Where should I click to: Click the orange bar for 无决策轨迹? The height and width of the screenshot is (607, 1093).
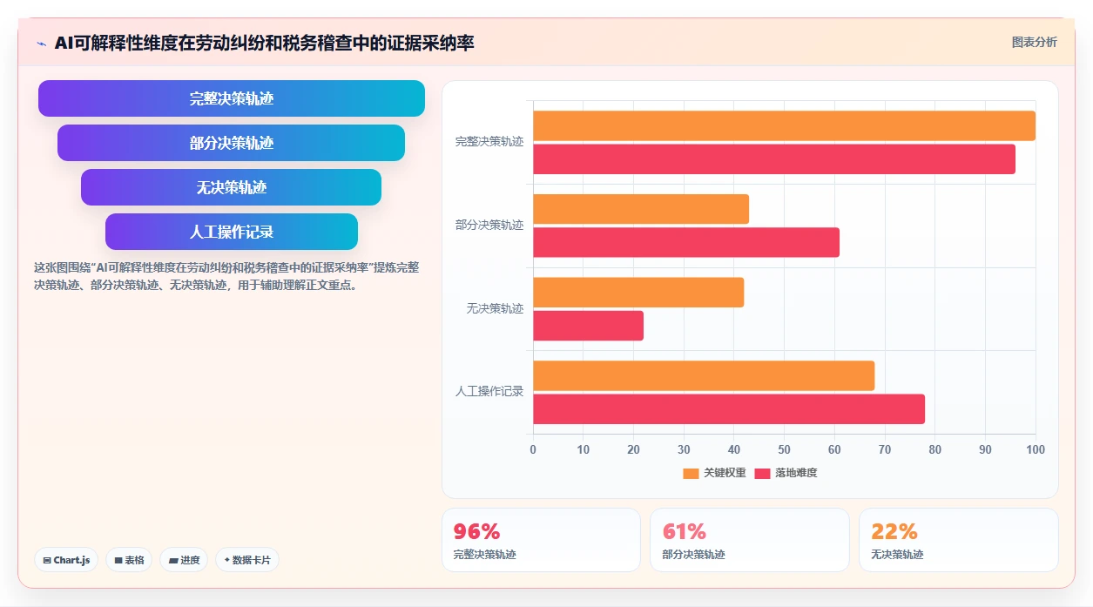[638, 292]
